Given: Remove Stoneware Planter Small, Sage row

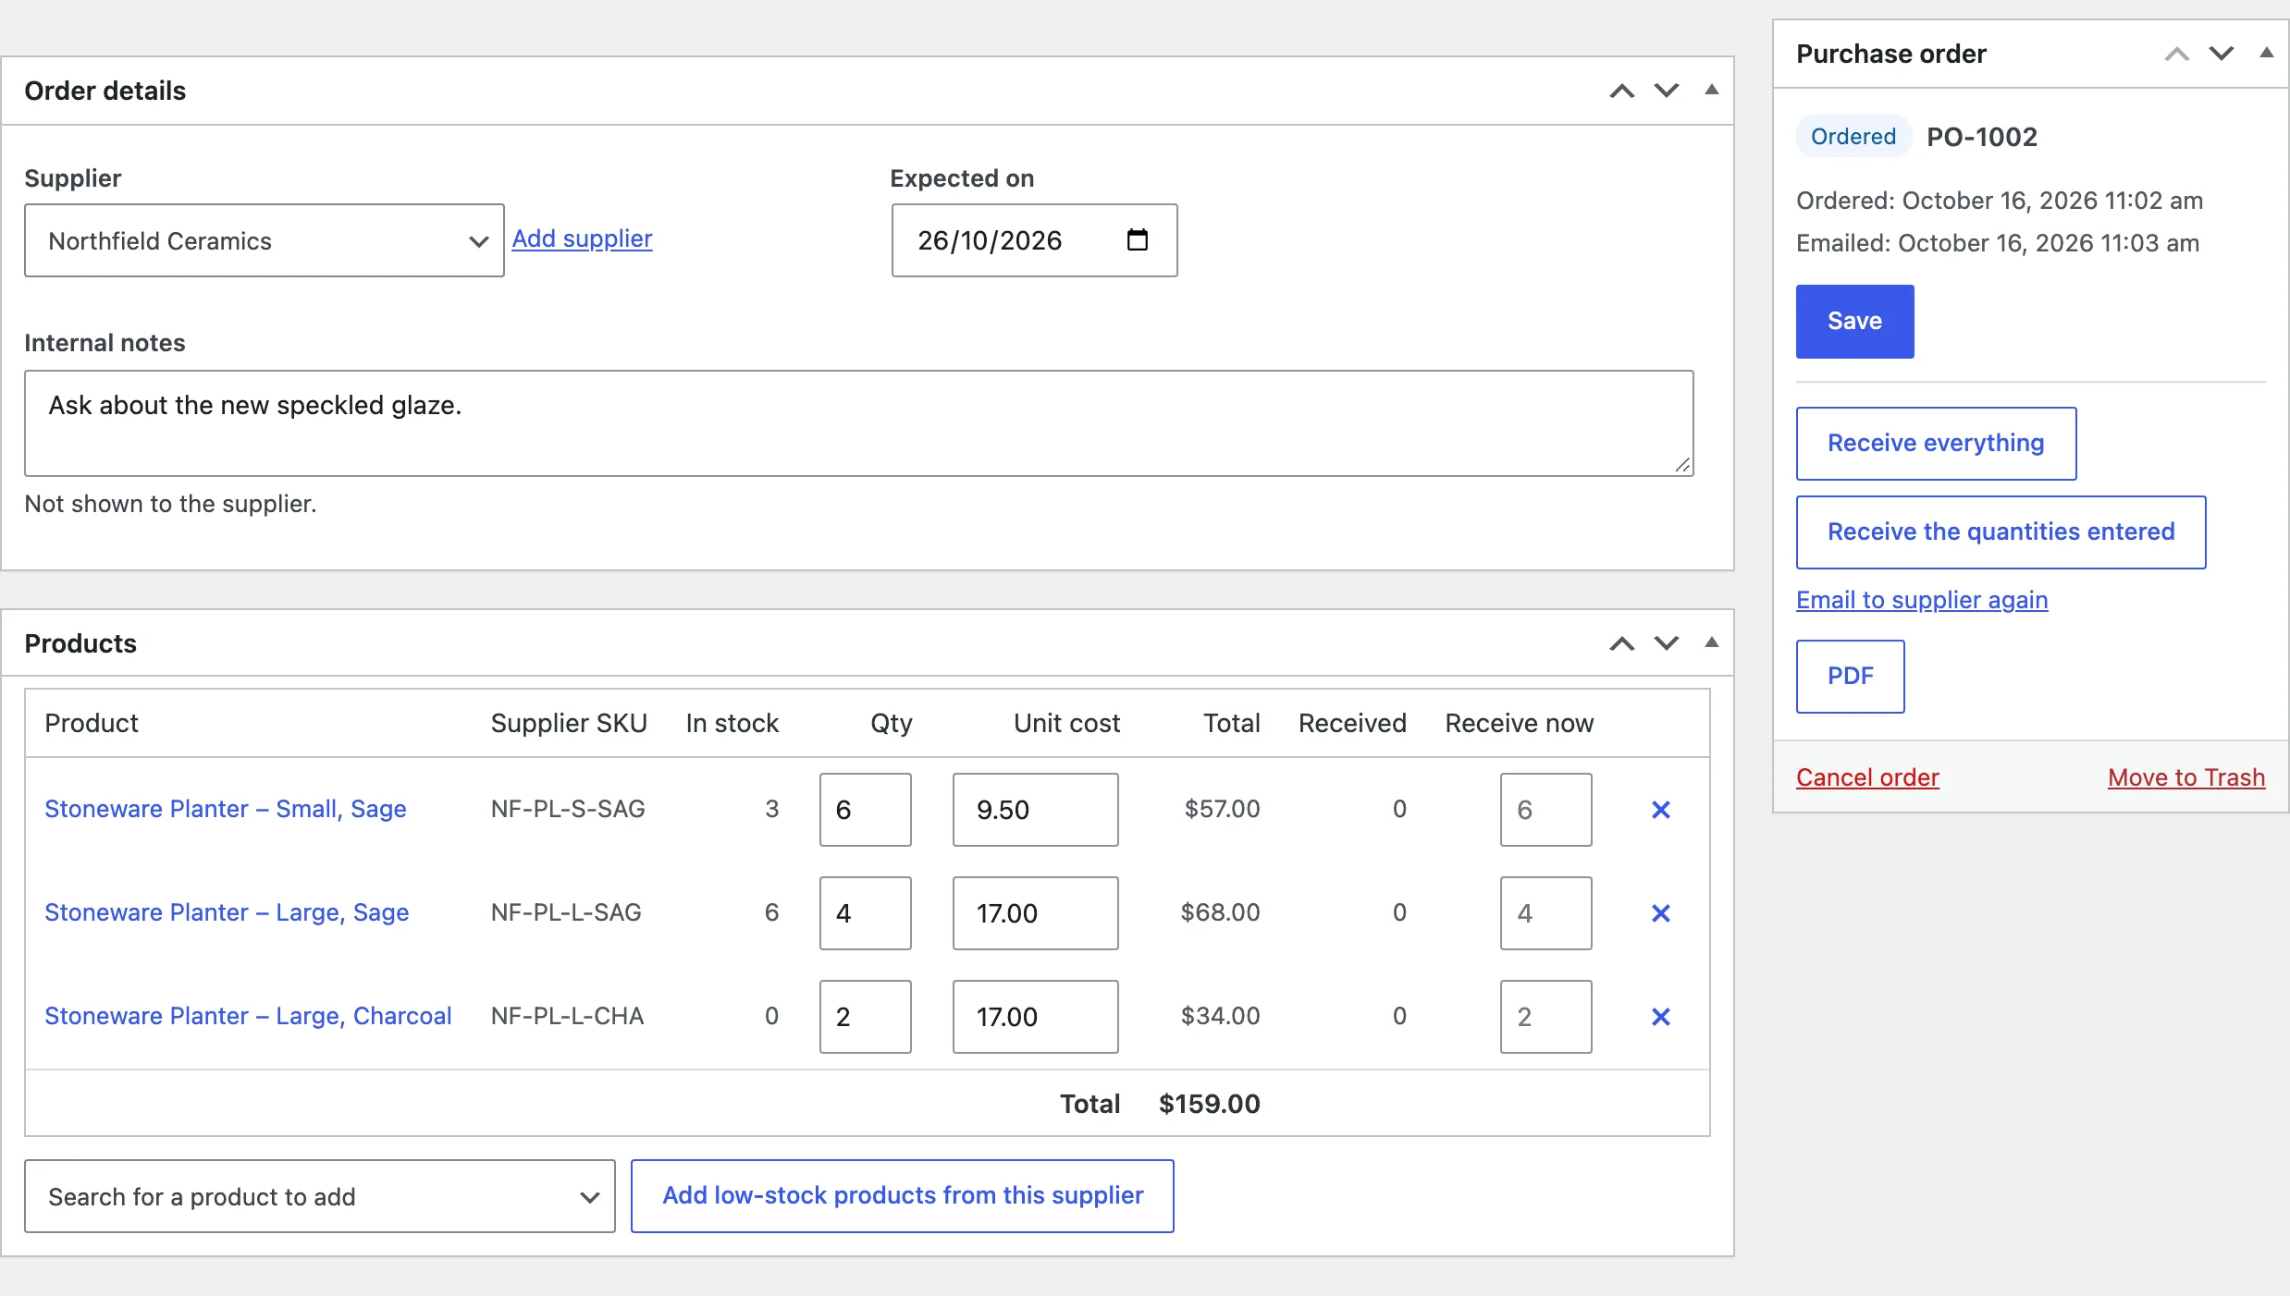Looking at the screenshot, I should pyautogui.click(x=1660, y=810).
